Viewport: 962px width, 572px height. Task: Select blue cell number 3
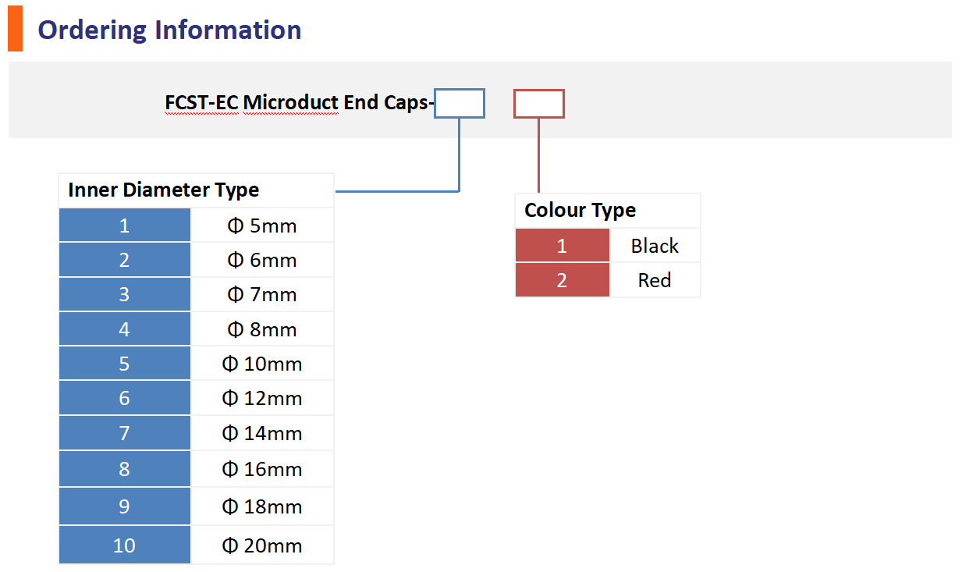coord(124,294)
